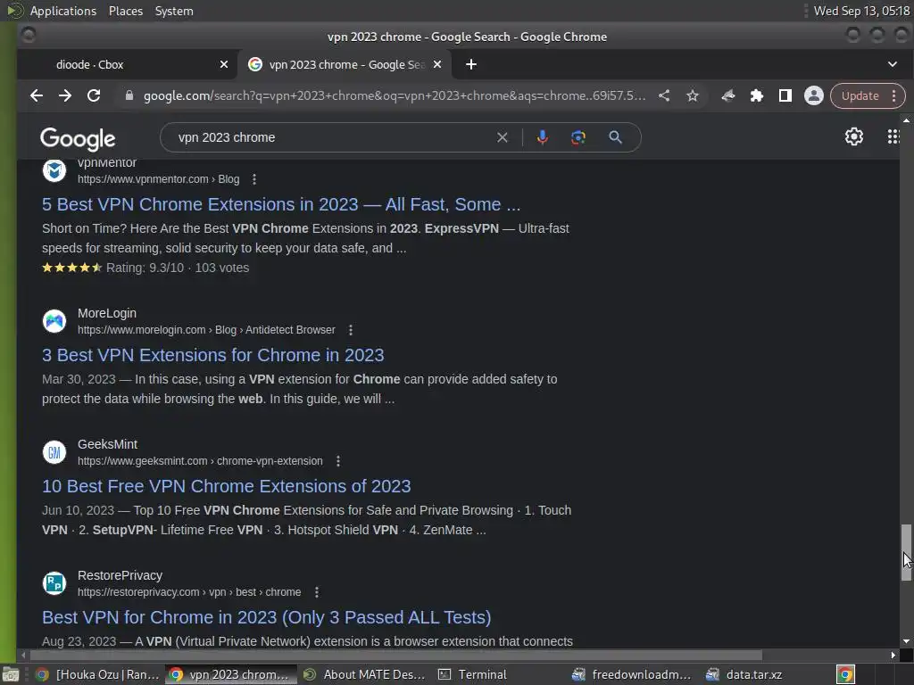
Task: Click the show desktop icon in bottom panel
Action: point(11,674)
